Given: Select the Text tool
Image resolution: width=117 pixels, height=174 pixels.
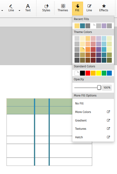Looking at the screenshot, I should coord(28,8).
